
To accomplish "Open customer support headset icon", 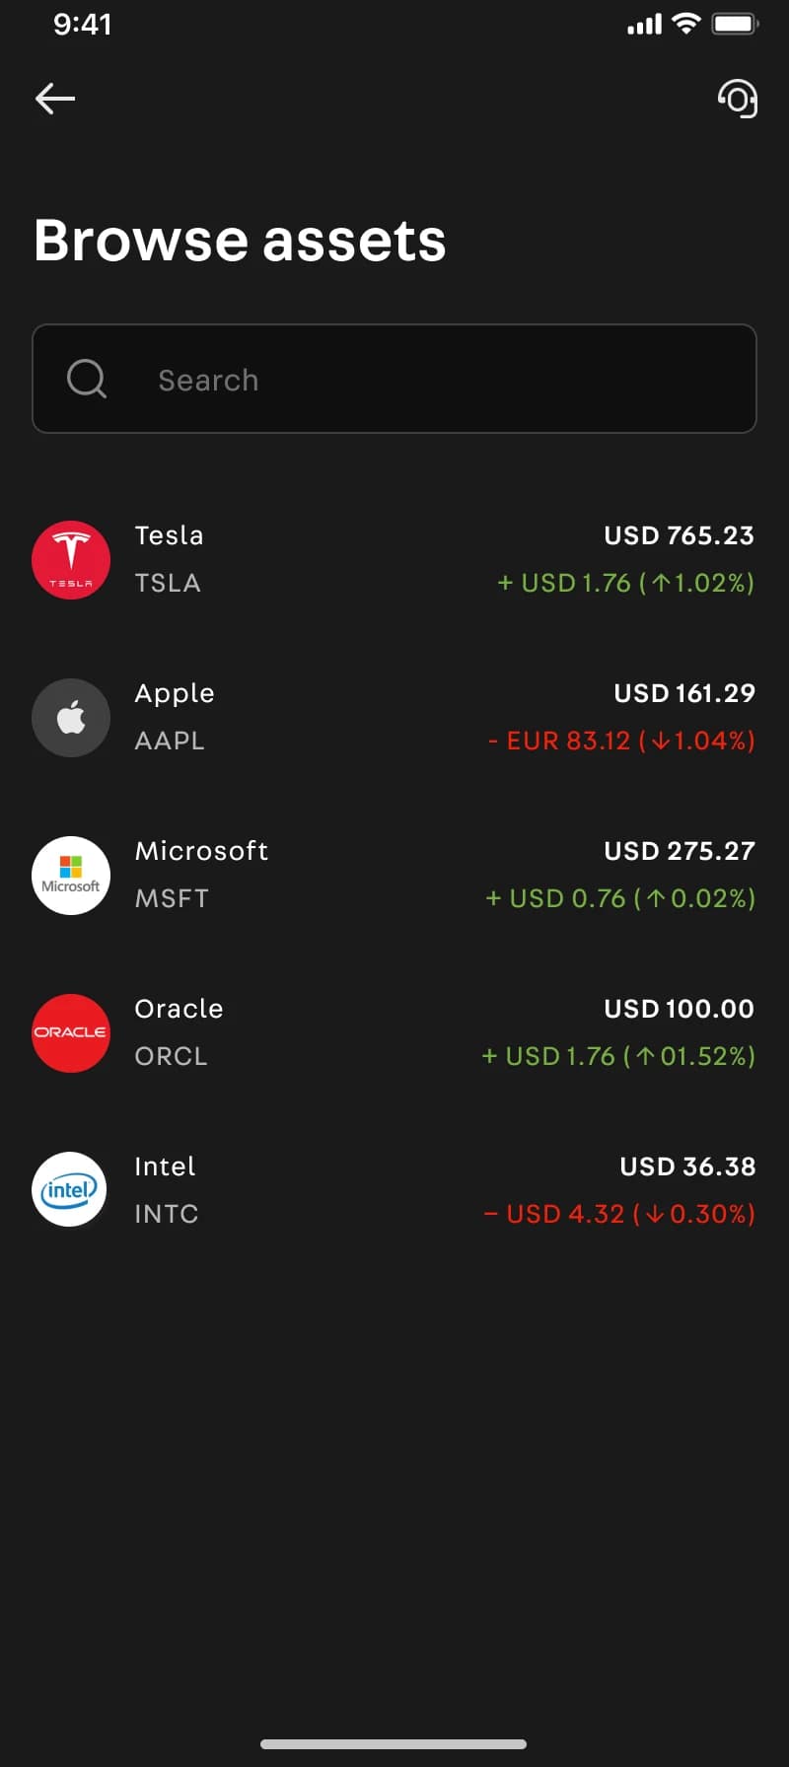I will pos(738,99).
